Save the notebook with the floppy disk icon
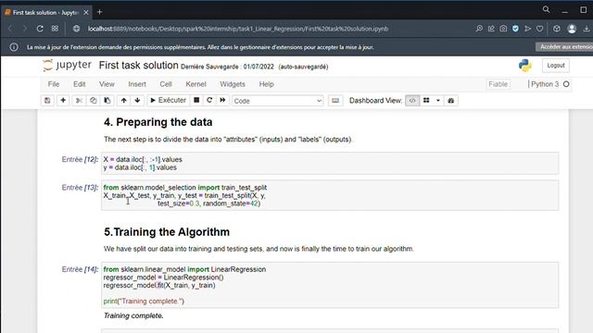 47,101
